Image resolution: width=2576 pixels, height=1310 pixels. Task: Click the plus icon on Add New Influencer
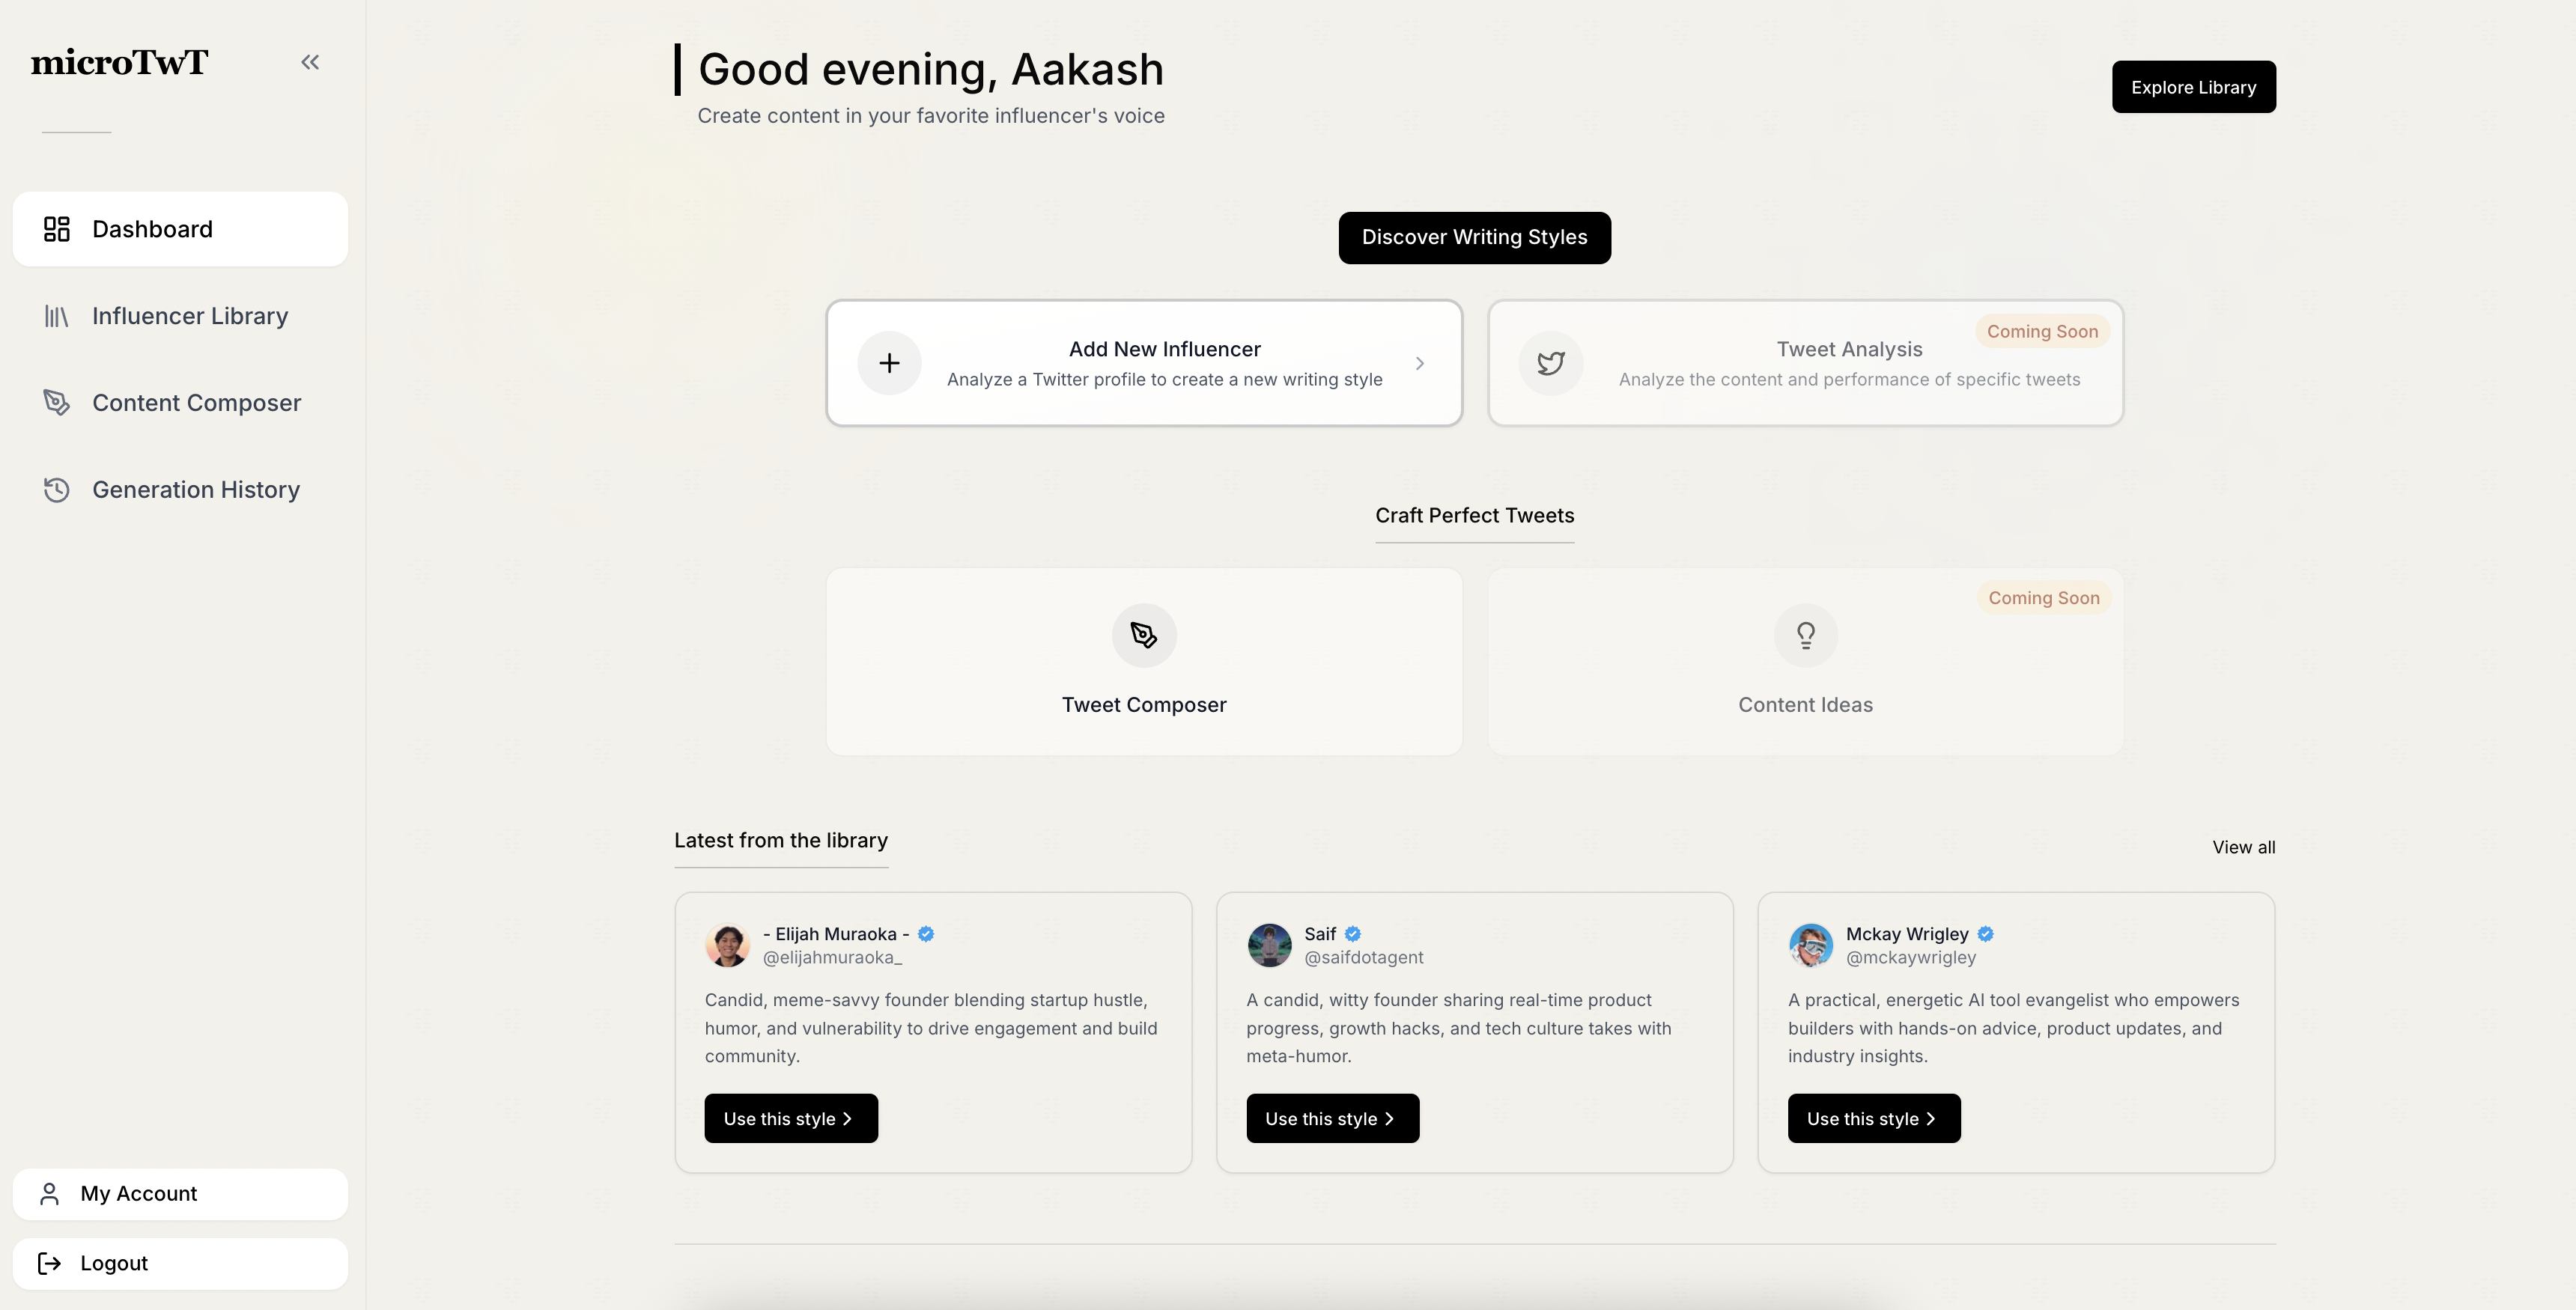point(889,363)
